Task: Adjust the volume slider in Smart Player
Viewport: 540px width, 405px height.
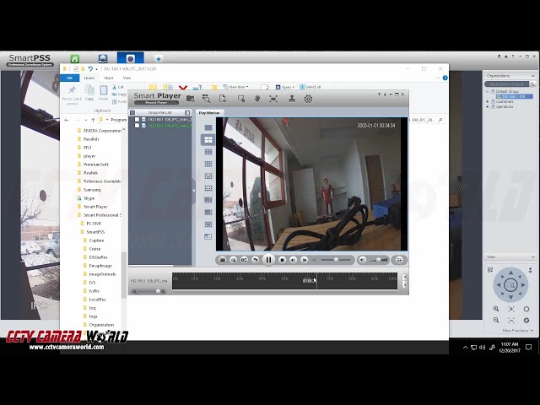Action: pyautogui.click(x=378, y=260)
